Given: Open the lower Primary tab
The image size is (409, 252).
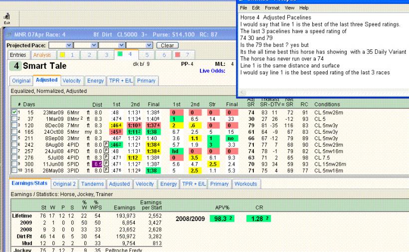Looking at the screenshot, I should click(x=219, y=184).
